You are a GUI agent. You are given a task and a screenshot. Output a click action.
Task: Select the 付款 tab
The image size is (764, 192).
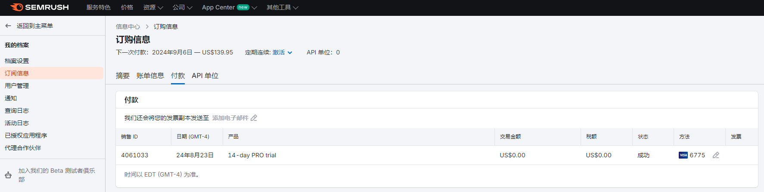178,75
